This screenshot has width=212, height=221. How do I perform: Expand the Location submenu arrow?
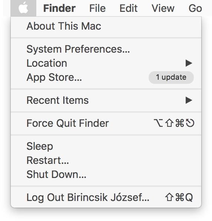point(189,63)
